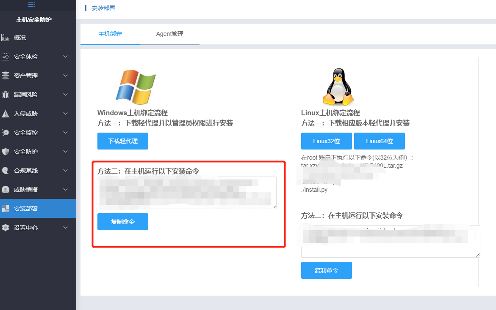The width and height of the screenshot is (496, 310).
Task: Click the Linux install command text box
Action: [391, 241]
